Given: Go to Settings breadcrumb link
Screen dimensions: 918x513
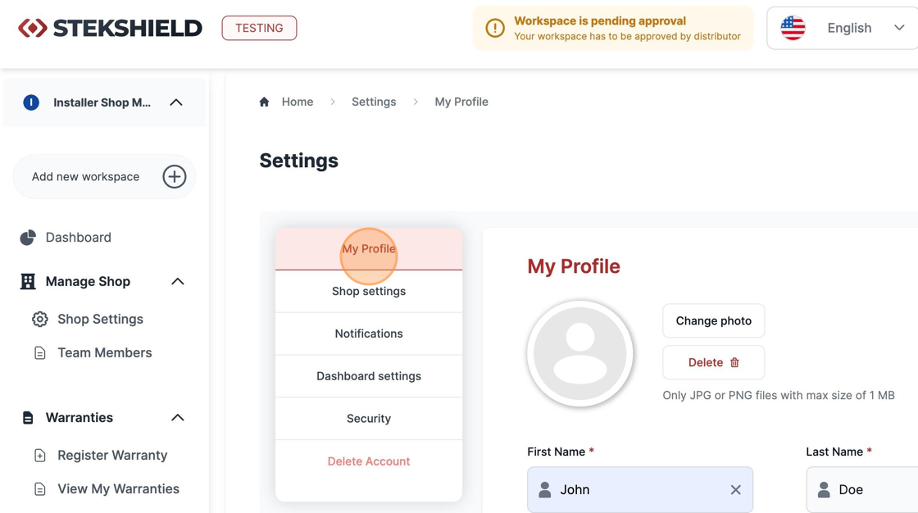Looking at the screenshot, I should pyautogui.click(x=374, y=102).
